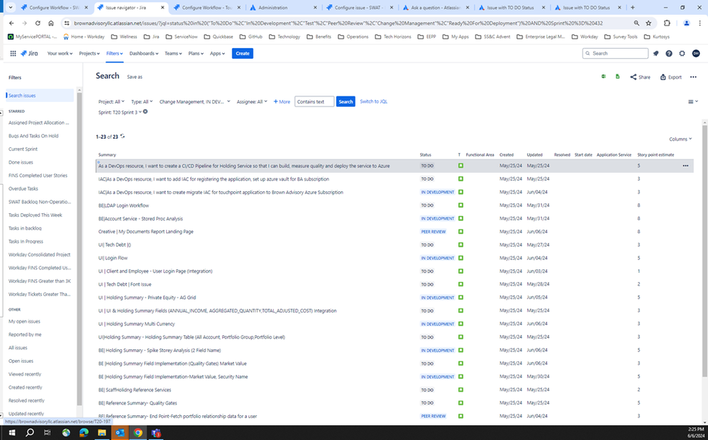Image resolution: width=708 pixels, height=440 pixels.
Task: Open Windows Start menu
Action: pyautogui.click(x=12, y=433)
